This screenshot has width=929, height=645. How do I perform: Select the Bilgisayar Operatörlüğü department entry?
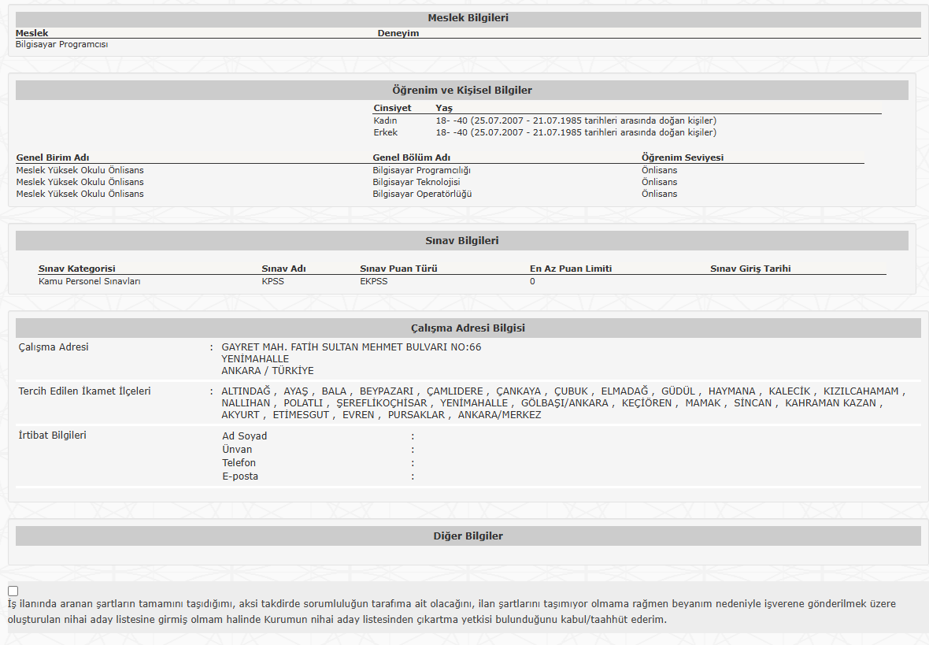pos(422,194)
